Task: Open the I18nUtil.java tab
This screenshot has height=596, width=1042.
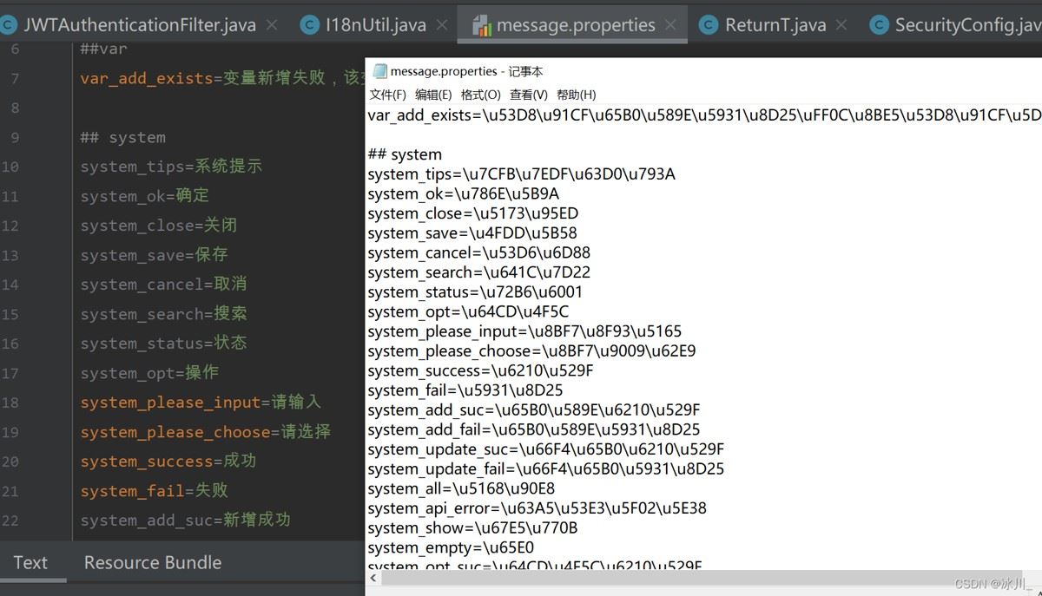Action: (375, 25)
